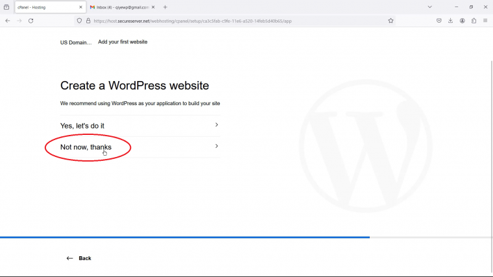This screenshot has width=493, height=277.
Task: Click the blue setup progress bar
Action: (x=185, y=237)
